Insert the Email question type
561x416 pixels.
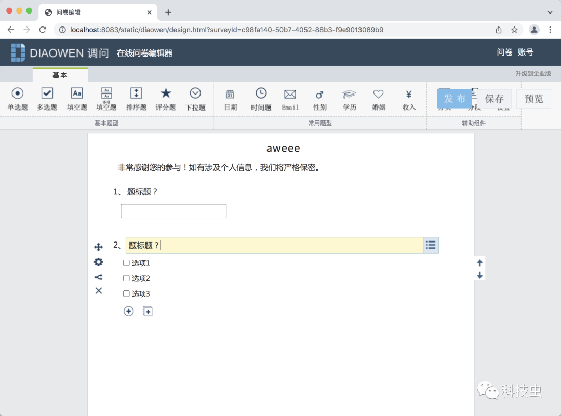pos(290,99)
